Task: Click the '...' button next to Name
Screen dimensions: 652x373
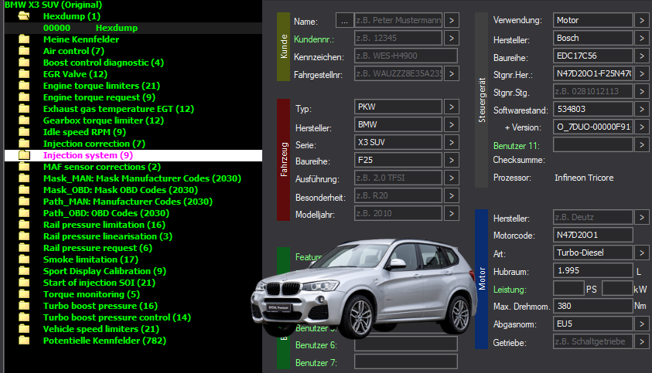Action: (344, 21)
